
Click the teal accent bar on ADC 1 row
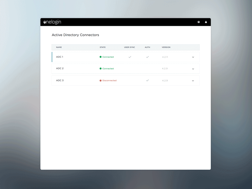tap(52, 57)
